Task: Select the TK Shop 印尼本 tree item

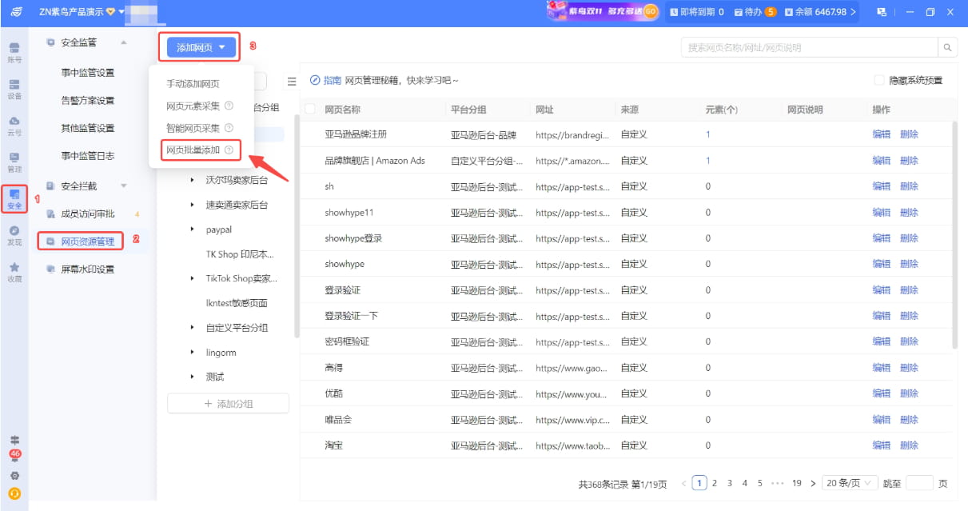Action: click(240, 254)
